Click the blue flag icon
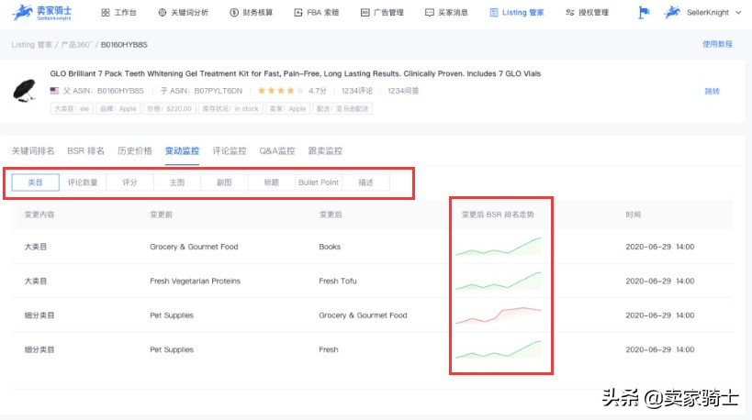The image size is (752, 420). tap(644, 13)
